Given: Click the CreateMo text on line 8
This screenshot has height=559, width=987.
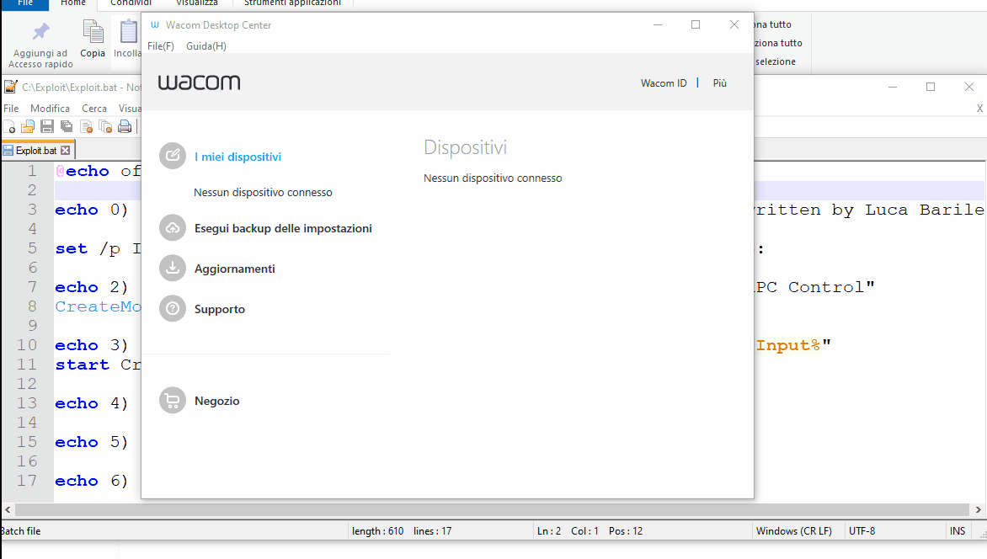Looking at the screenshot, I should point(98,306).
